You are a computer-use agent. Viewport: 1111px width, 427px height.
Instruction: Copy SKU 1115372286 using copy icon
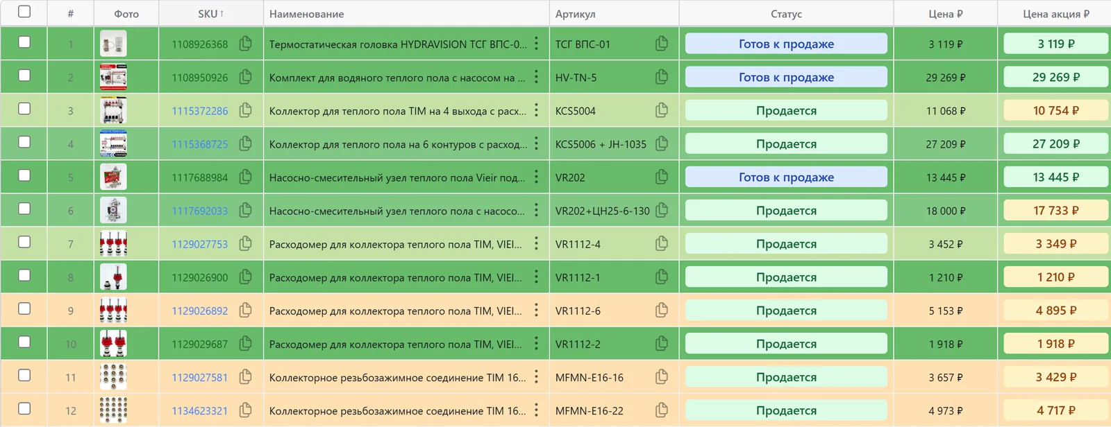(245, 110)
